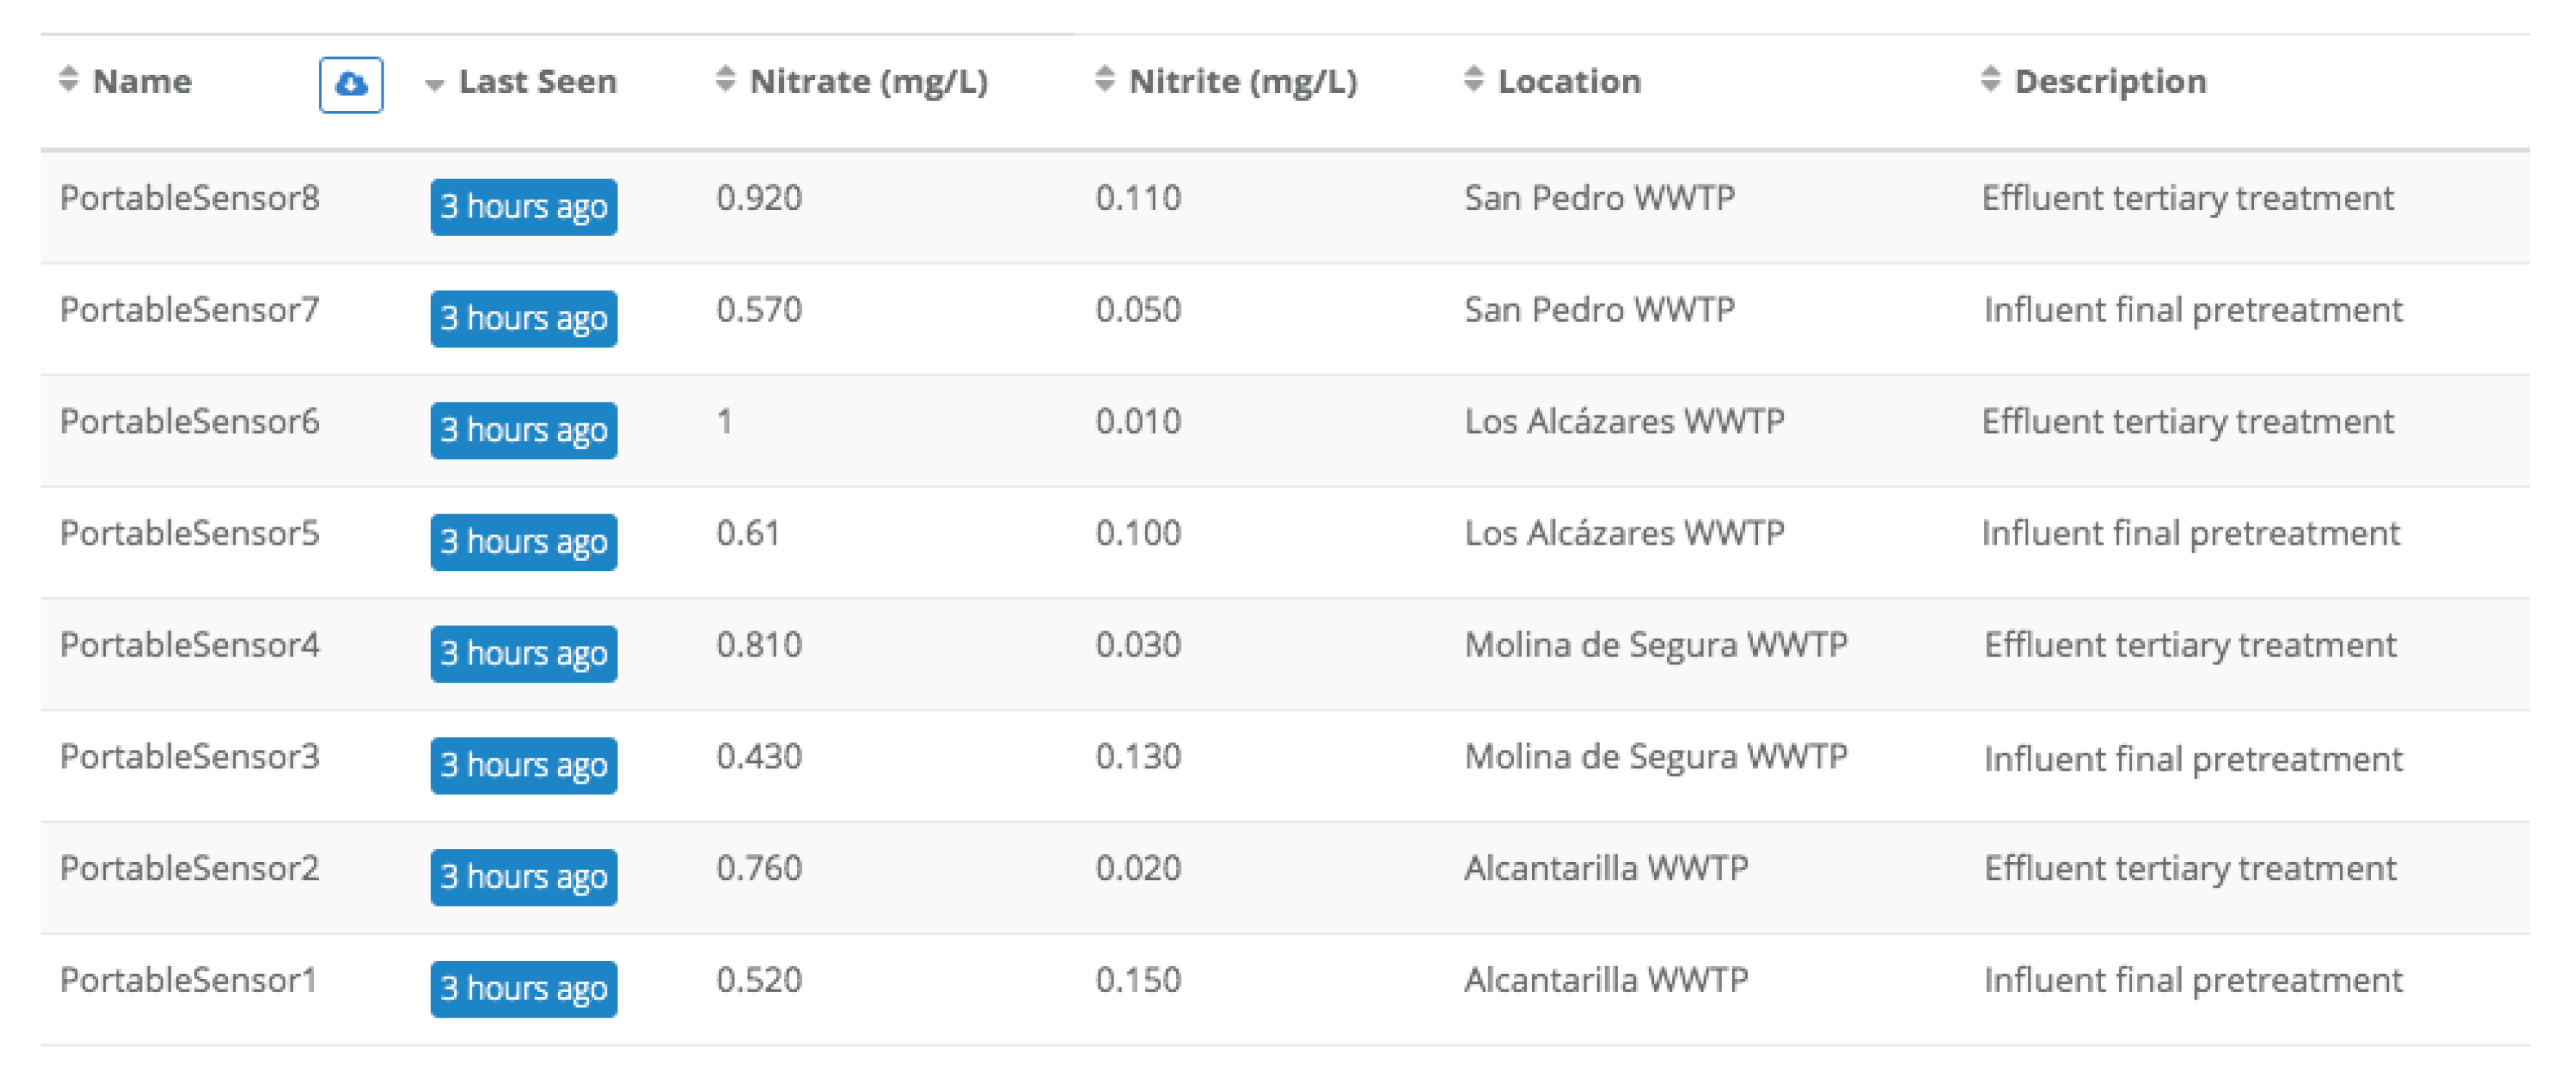
Task: Toggle Last Seen descending sort arrow
Action: [x=434, y=85]
